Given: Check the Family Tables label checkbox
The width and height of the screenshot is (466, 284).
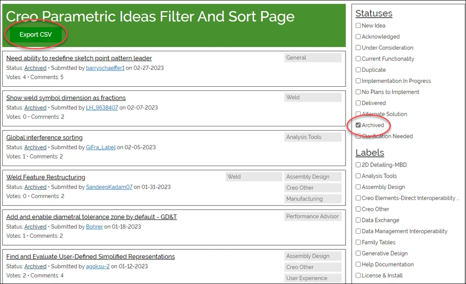Looking at the screenshot, I should pyautogui.click(x=358, y=242).
